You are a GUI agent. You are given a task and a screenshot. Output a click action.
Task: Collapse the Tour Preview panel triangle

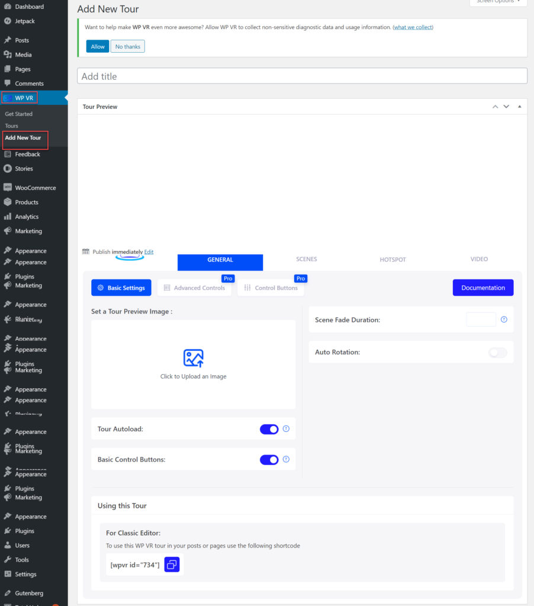520,107
